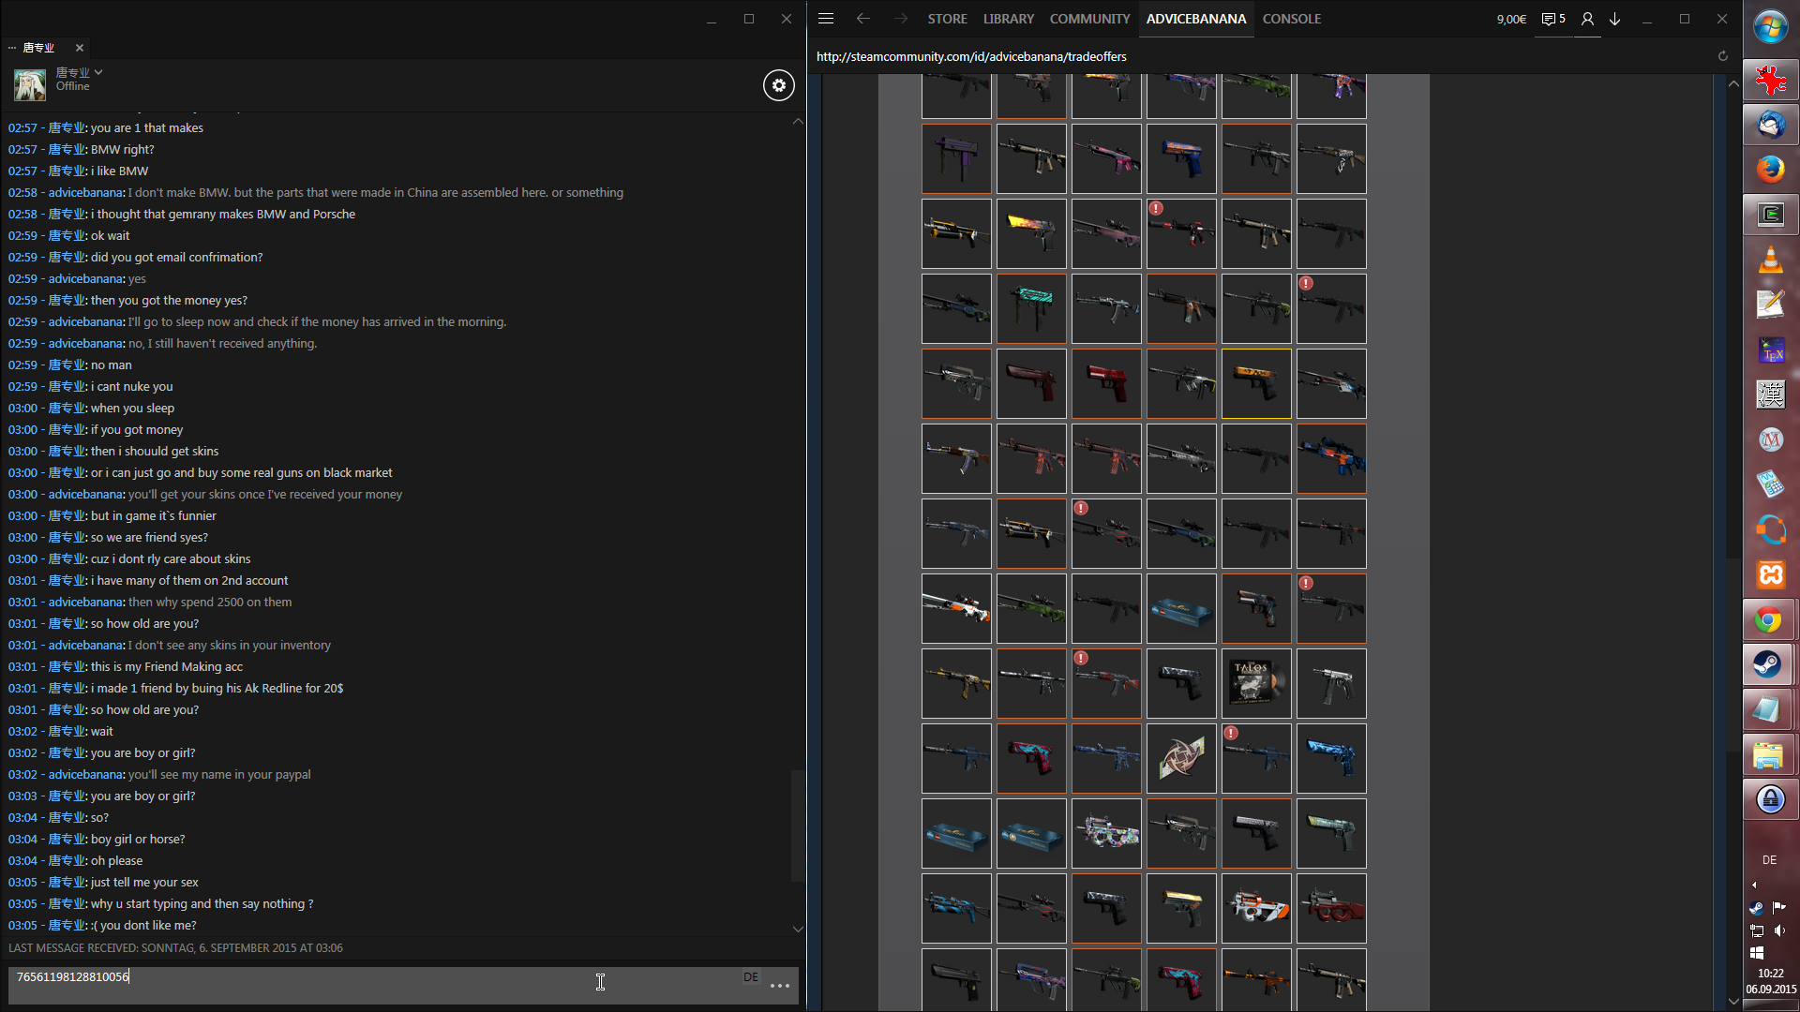The width and height of the screenshot is (1800, 1012).
Task: Open the friends person icon
Action: pyautogui.click(x=1587, y=19)
